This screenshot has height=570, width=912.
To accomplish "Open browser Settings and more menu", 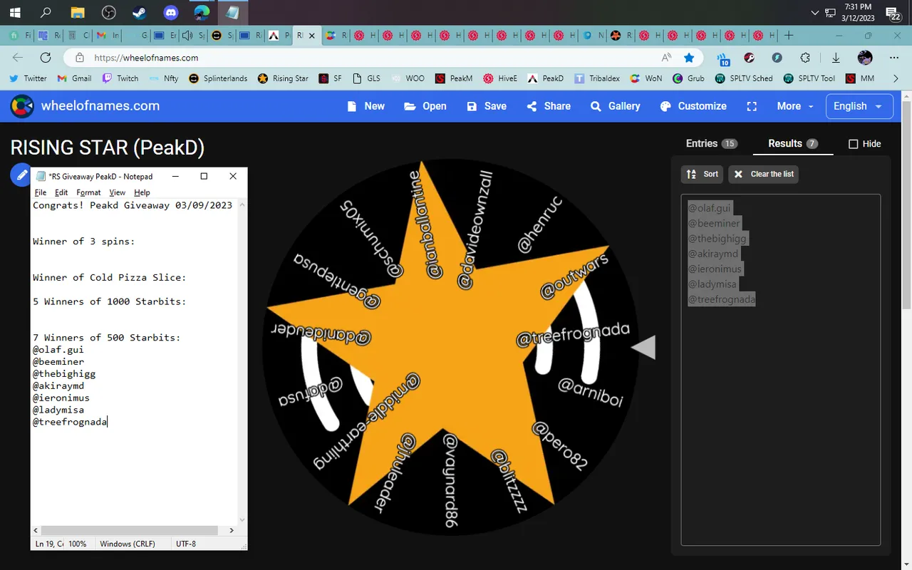I will pyautogui.click(x=895, y=58).
